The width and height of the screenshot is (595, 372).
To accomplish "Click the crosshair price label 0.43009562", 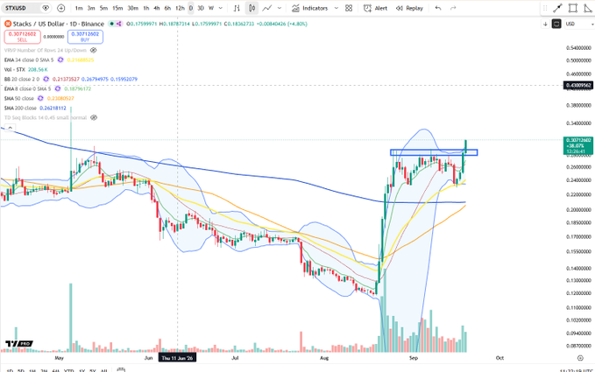I will point(578,85).
